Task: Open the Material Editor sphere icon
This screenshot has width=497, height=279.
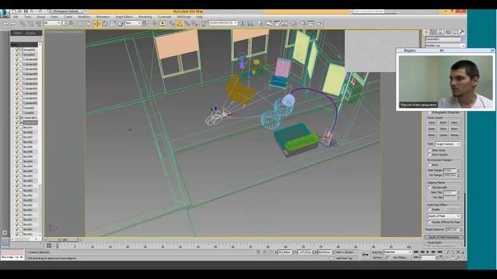Action: [294, 24]
